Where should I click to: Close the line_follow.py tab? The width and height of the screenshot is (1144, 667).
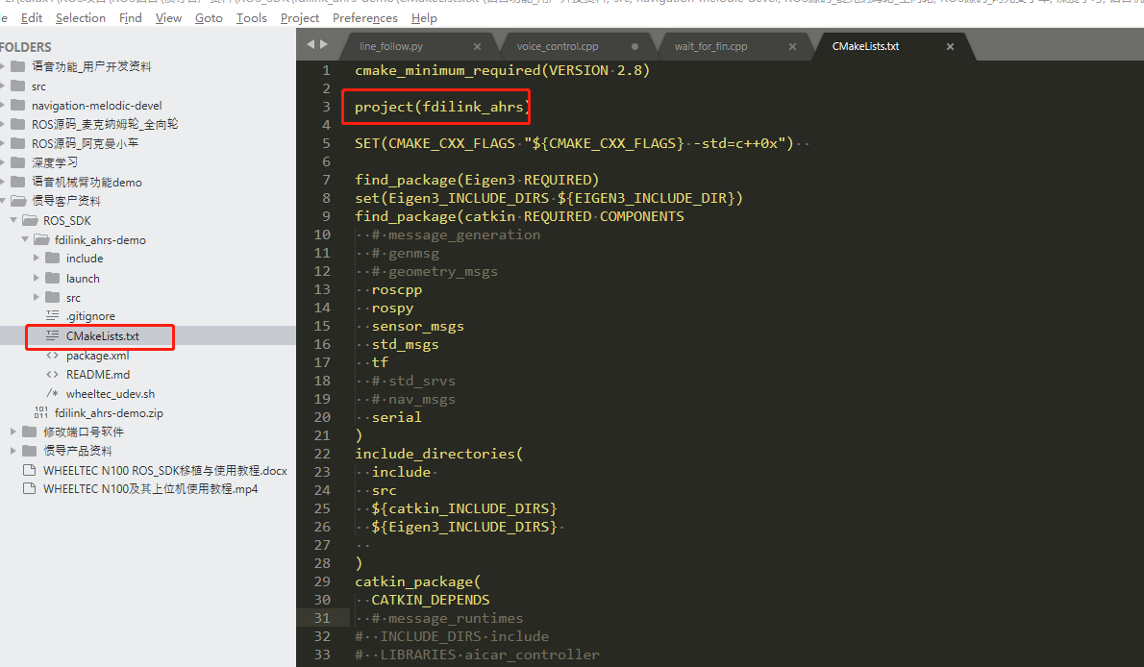477,47
